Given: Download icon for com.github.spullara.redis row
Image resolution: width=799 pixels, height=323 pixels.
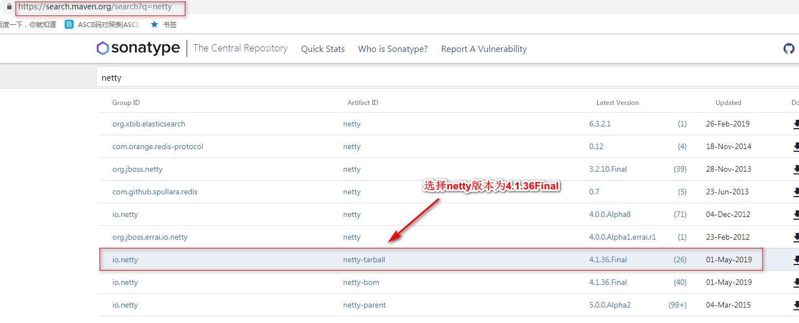Looking at the screenshot, I should (x=796, y=192).
